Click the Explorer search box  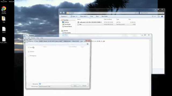click(152, 13)
